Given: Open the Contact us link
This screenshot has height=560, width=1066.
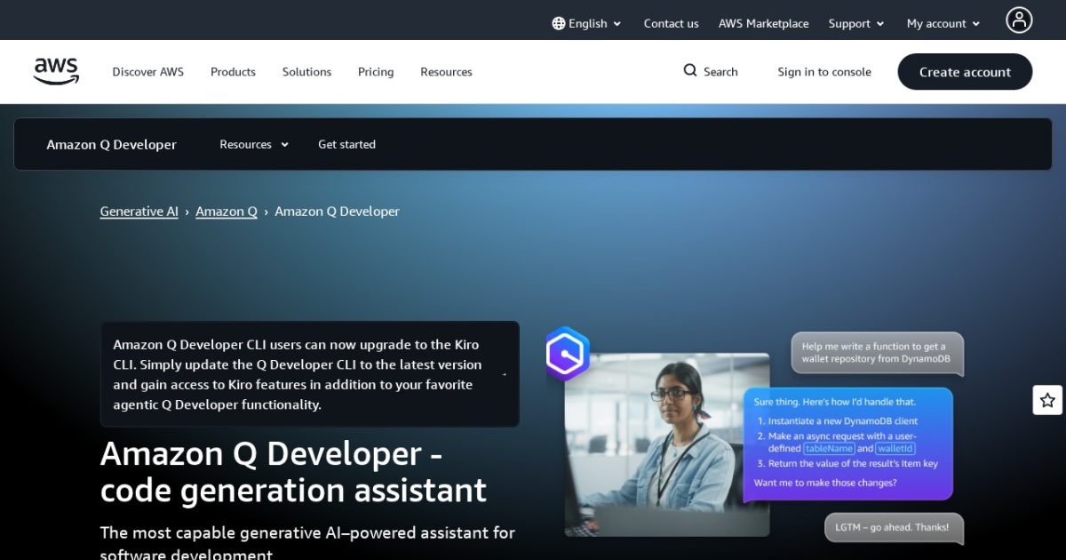Looking at the screenshot, I should click(x=671, y=23).
